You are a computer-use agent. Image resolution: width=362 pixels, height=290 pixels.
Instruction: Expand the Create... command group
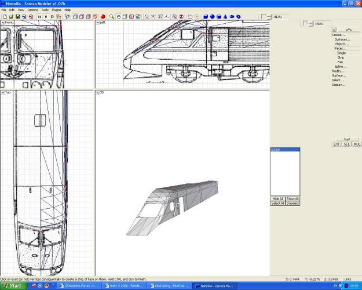click(338, 35)
